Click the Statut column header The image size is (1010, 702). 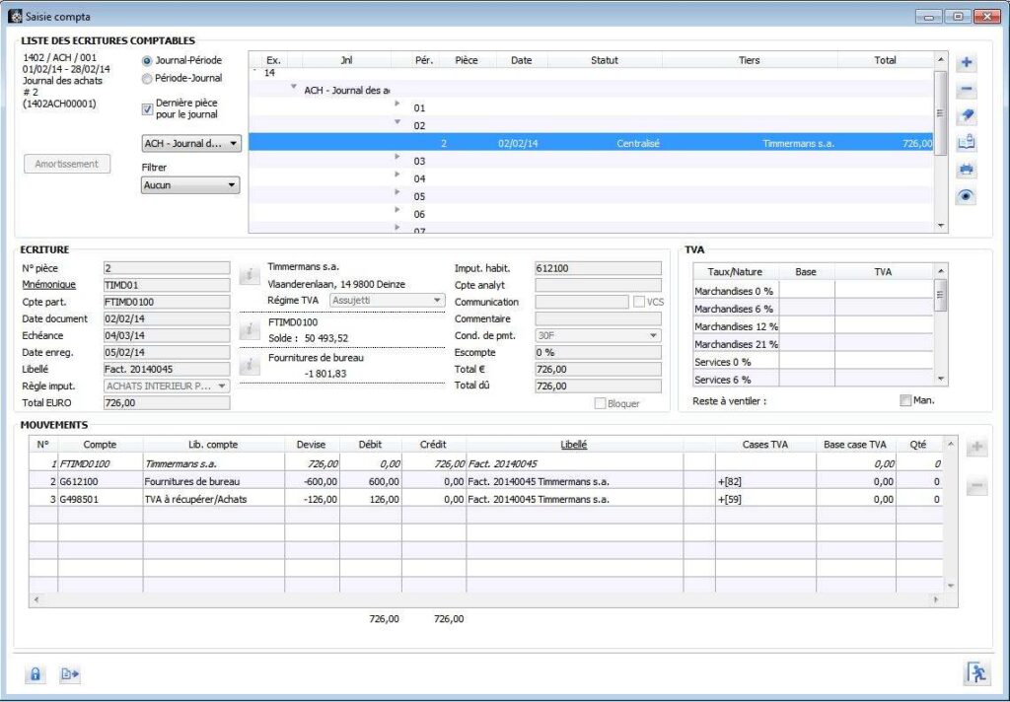[x=605, y=60]
